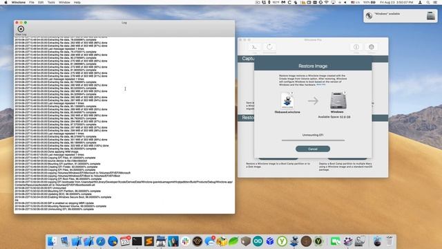Click the 'Windows available' notification

tap(401, 15)
